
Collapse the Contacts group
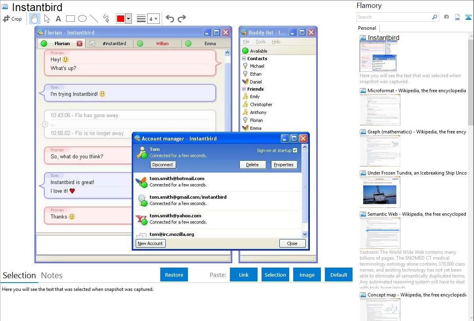(244, 59)
